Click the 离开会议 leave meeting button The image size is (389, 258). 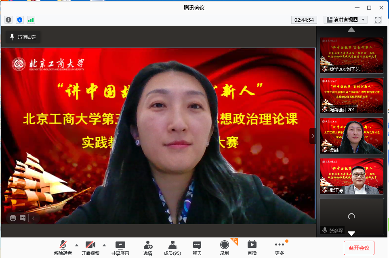pyautogui.click(x=359, y=248)
